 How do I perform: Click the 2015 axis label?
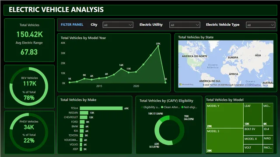(99, 86)
